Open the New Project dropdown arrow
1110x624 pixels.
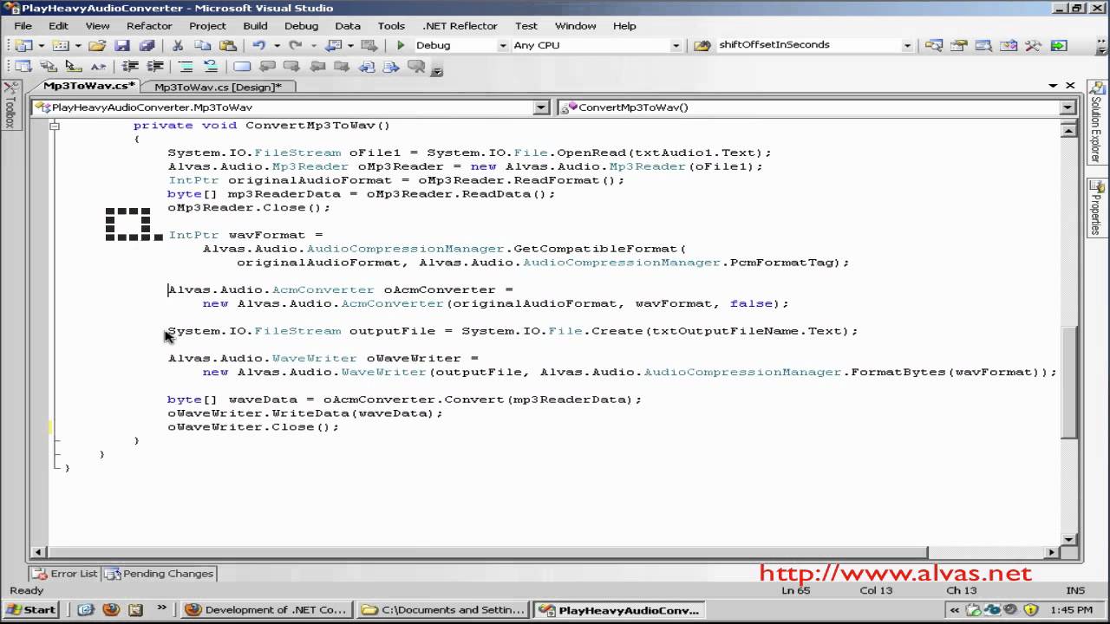click(x=40, y=45)
